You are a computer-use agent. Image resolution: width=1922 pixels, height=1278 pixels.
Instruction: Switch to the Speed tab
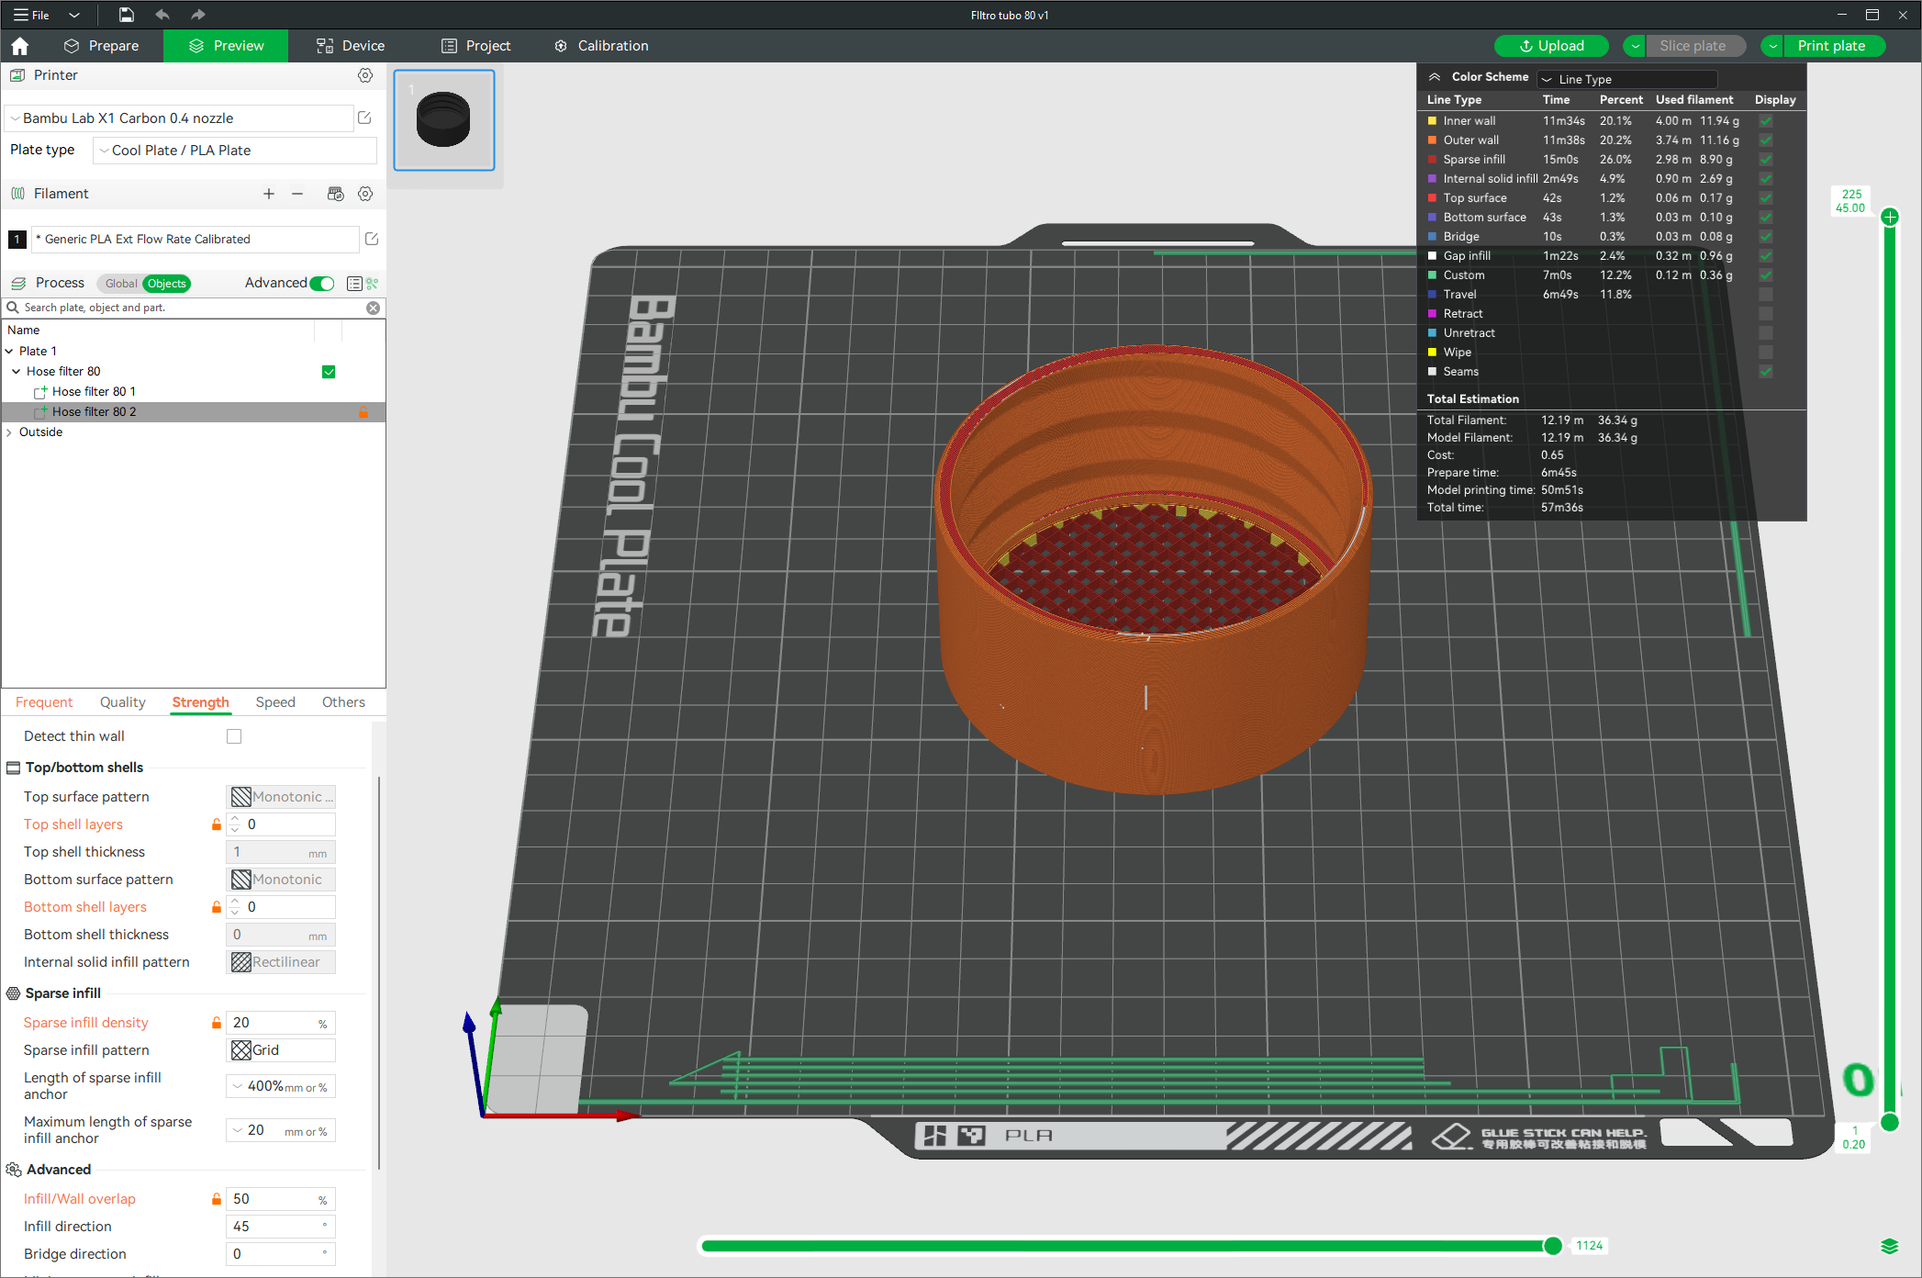click(x=275, y=702)
